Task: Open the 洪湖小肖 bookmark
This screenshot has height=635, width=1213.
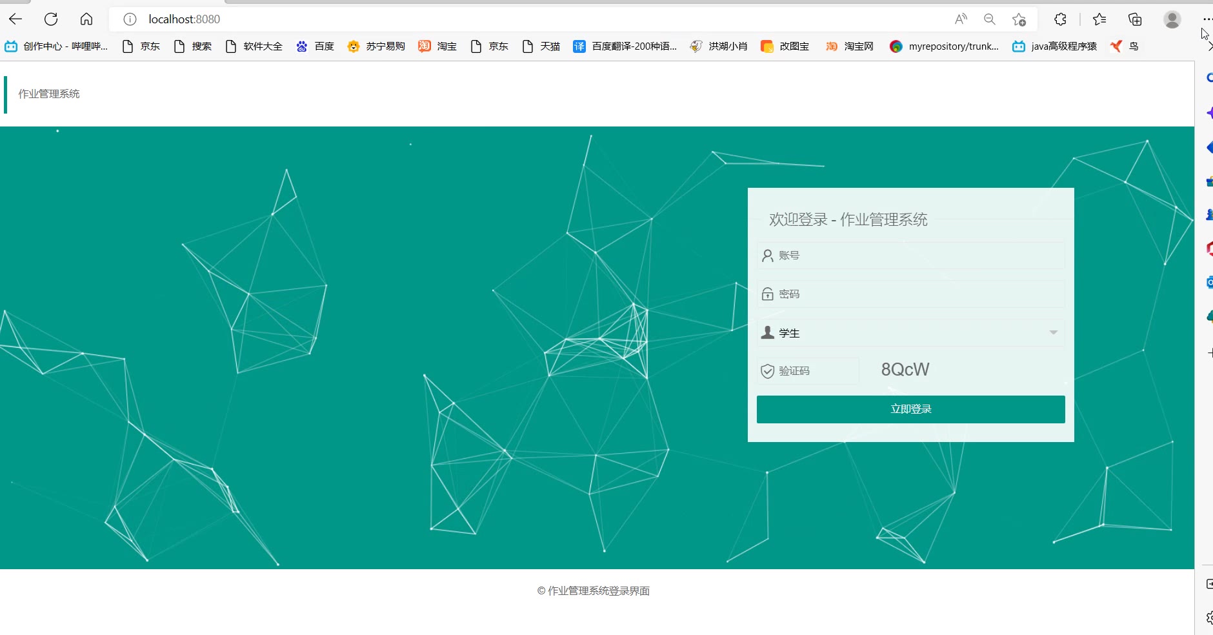Action: point(719,46)
